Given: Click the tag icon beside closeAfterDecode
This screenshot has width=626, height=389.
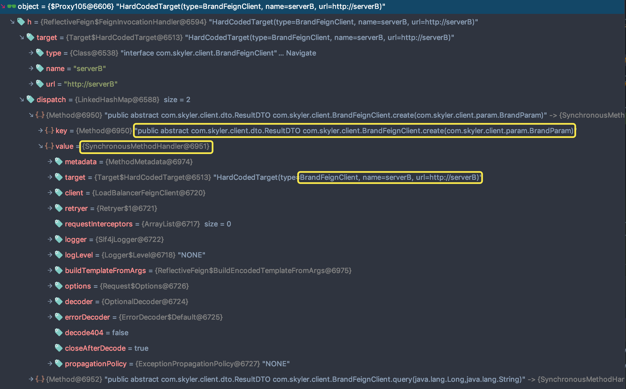Looking at the screenshot, I should click(x=59, y=348).
